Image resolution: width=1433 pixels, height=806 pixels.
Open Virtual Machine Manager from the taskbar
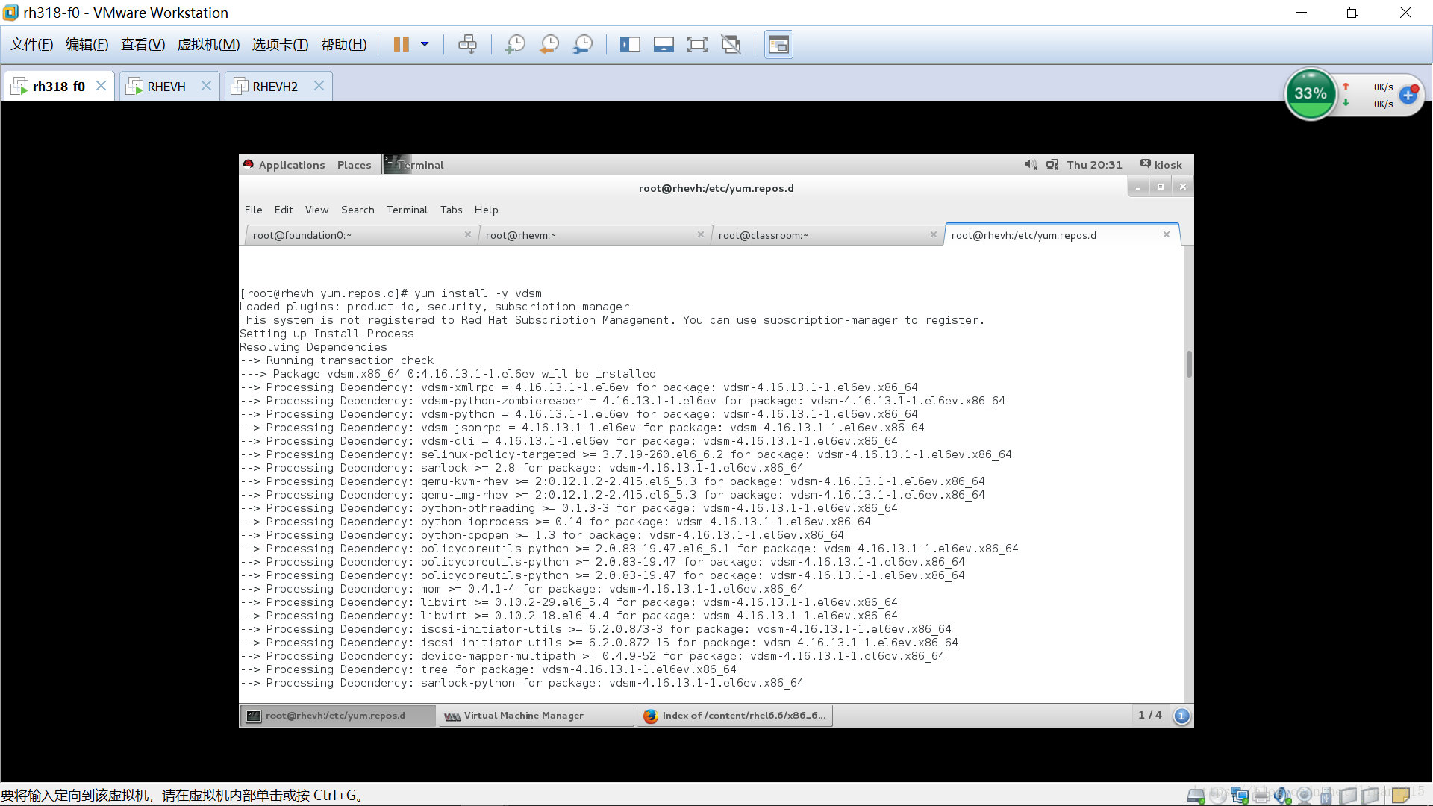(534, 716)
